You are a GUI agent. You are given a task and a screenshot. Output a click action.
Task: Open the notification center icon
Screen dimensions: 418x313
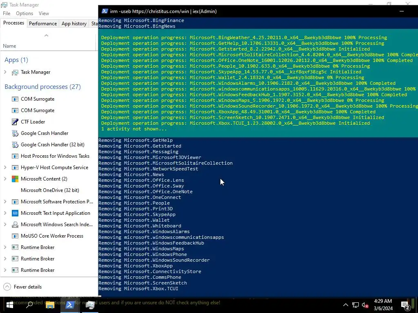click(x=405, y=305)
